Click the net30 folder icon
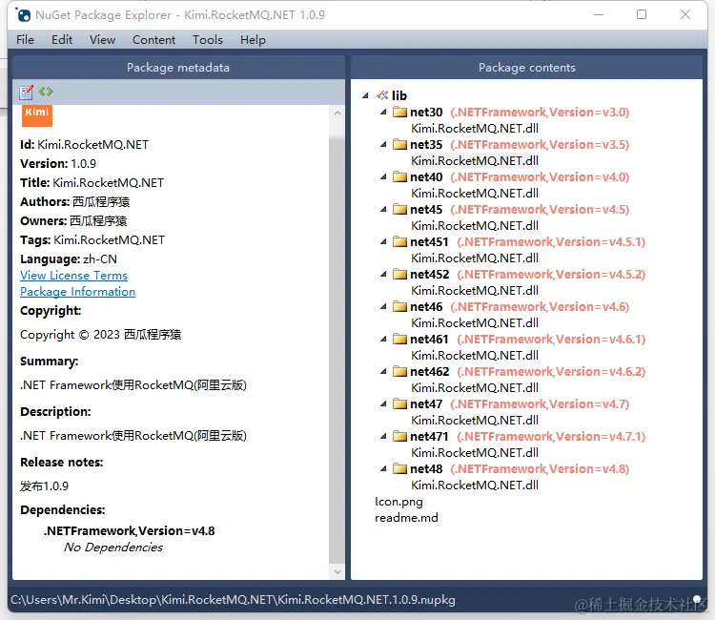The image size is (715, 620). pos(399,112)
